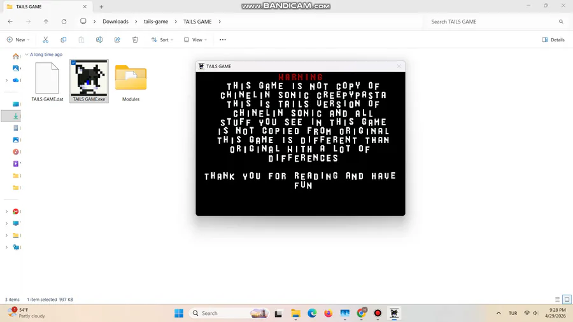The image size is (573, 322).
Task: Open Google Chrome from taskbar
Action: click(362, 313)
